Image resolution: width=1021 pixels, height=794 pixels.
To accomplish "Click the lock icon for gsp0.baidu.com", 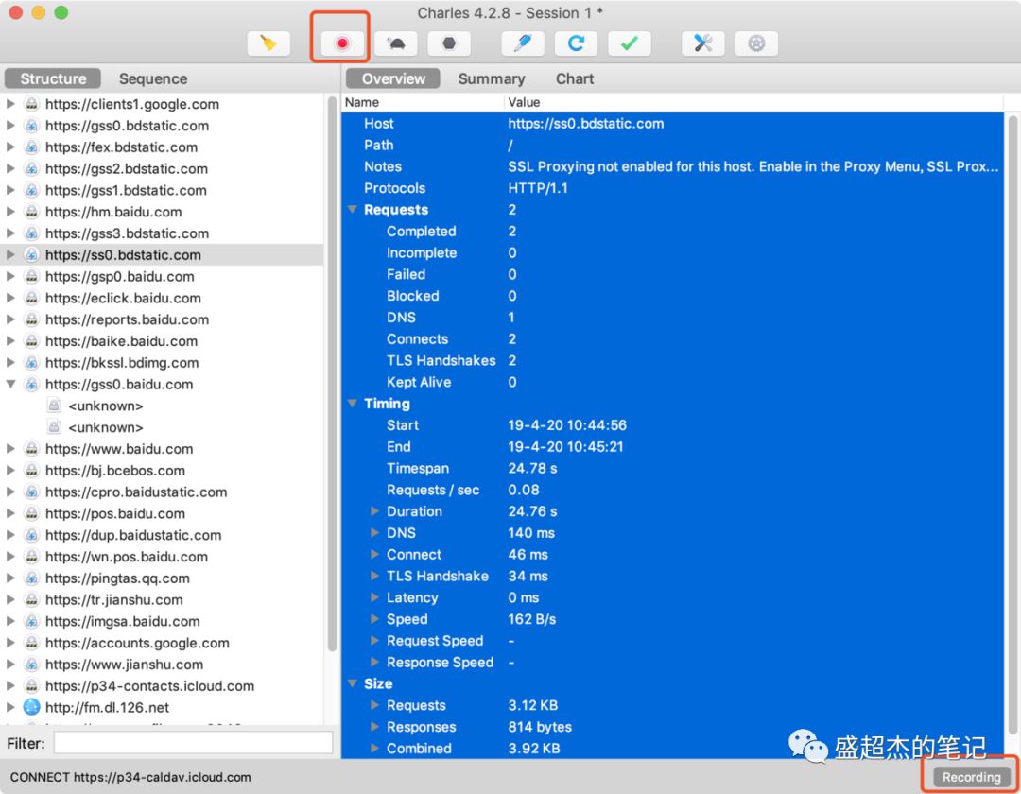I will [31, 276].
